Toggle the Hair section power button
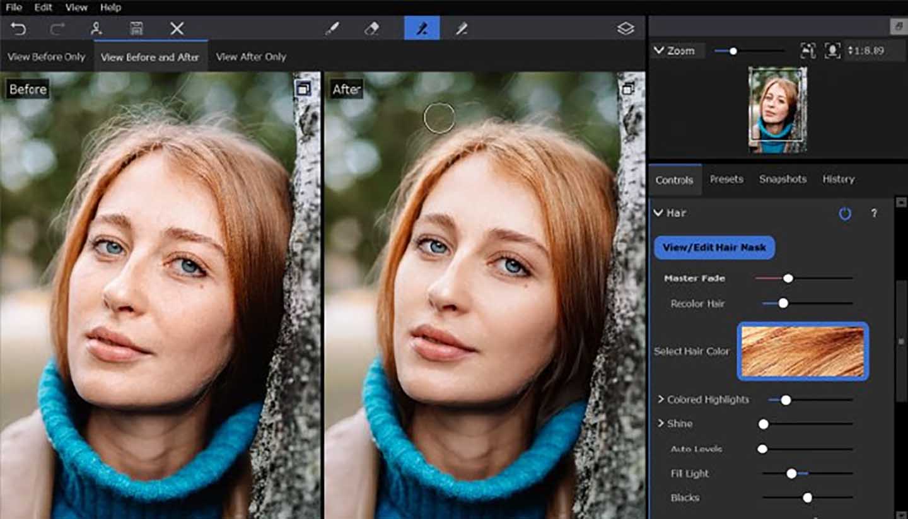This screenshot has height=519, width=908. point(845,214)
